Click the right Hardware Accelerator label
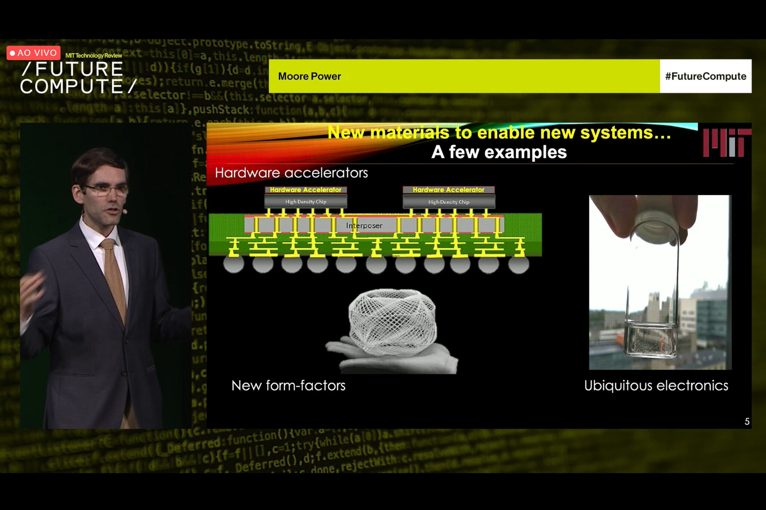This screenshot has height=510, width=766. click(448, 190)
